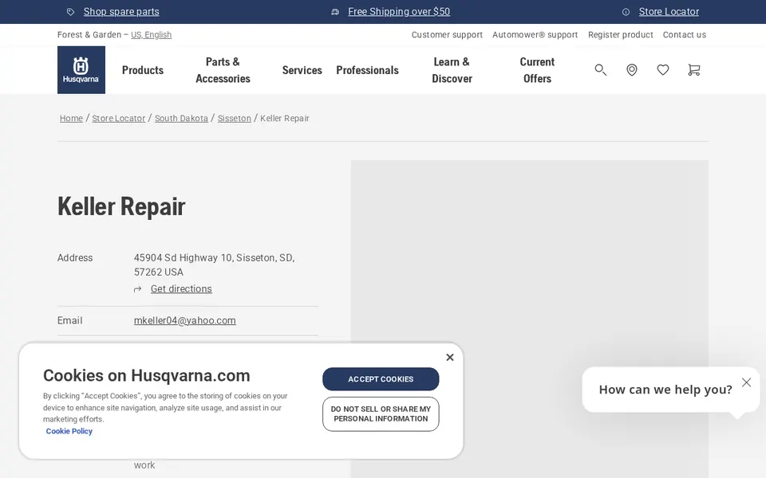Click Register product link
The width and height of the screenshot is (766, 478).
(621, 34)
